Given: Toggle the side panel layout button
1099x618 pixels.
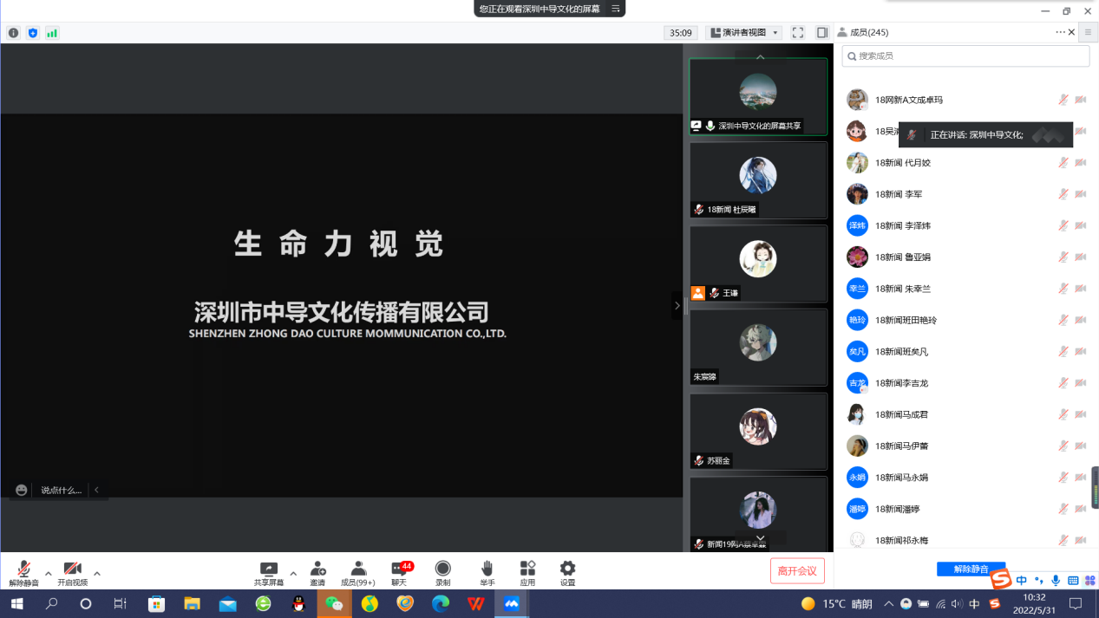Looking at the screenshot, I should click(x=822, y=33).
